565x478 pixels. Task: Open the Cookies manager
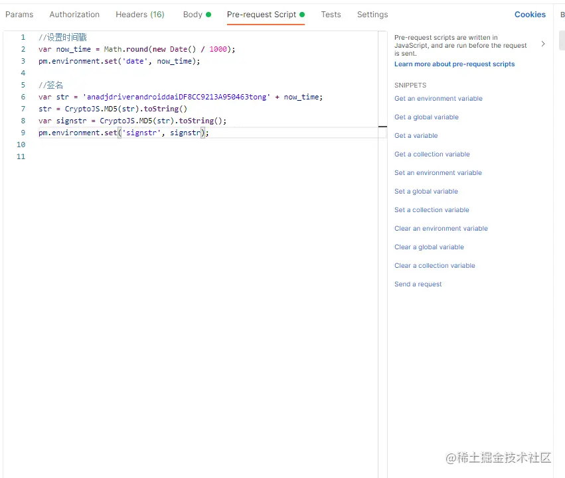tap(529, 14)
